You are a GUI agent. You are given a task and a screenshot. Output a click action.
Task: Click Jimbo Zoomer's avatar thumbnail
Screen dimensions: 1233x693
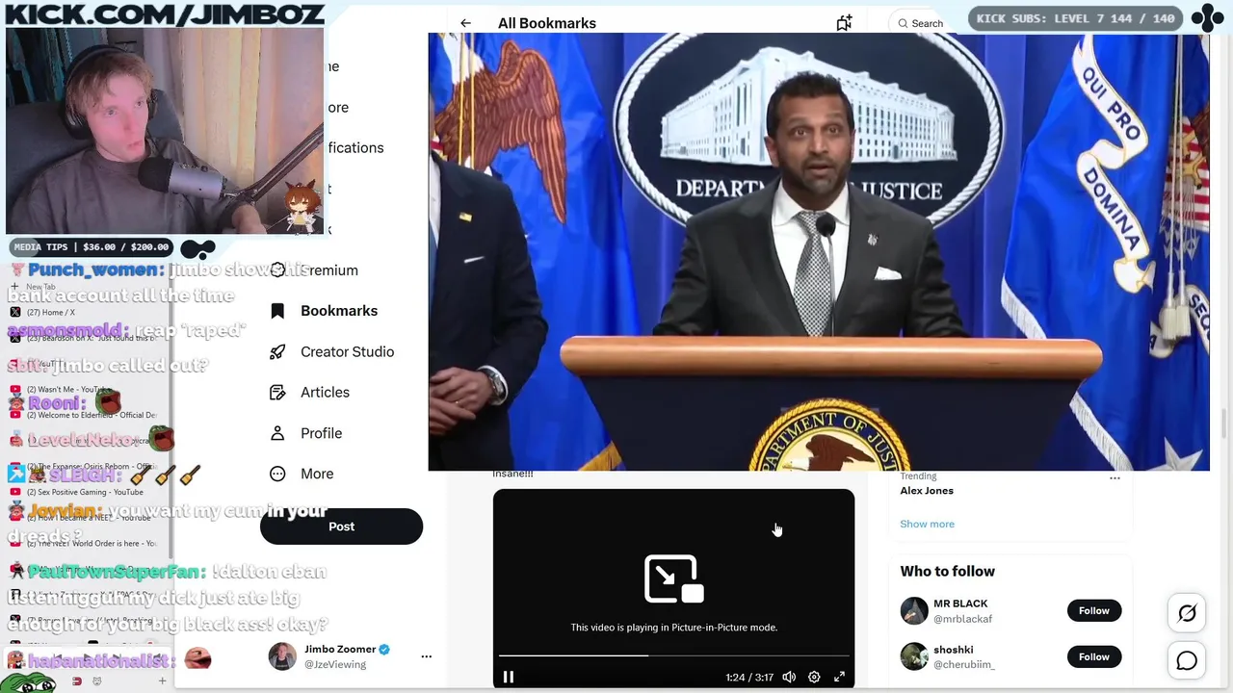click(x=282, y=656)
